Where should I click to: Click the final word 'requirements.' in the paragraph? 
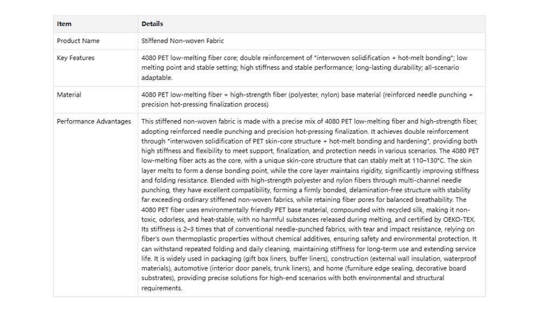[162, 288]
